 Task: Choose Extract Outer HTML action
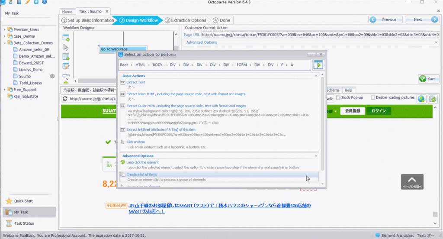(186, 106)
